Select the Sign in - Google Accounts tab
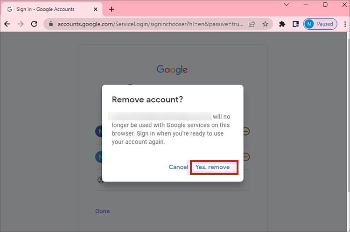350x232 pixels. click(52, 9)
